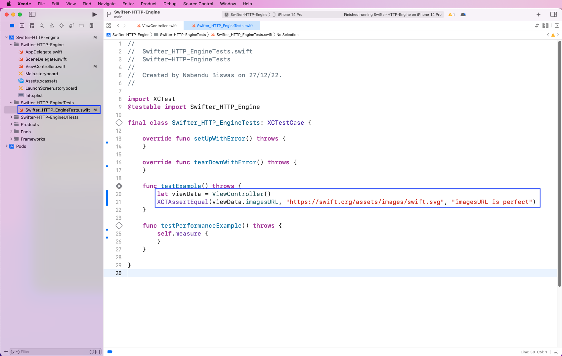Jump to next issue in jump bar

pyautogui.click(x=558, y=35)
